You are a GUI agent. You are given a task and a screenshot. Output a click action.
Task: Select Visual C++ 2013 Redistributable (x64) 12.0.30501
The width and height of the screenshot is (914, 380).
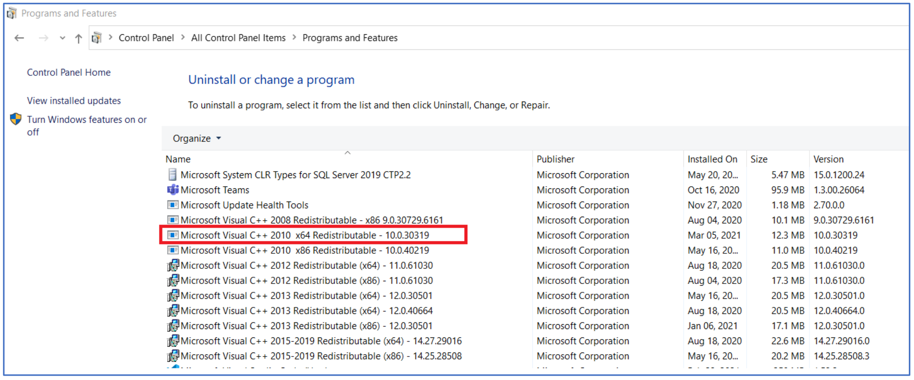point(307,296)
